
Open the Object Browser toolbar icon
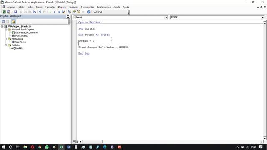[78, 12]
